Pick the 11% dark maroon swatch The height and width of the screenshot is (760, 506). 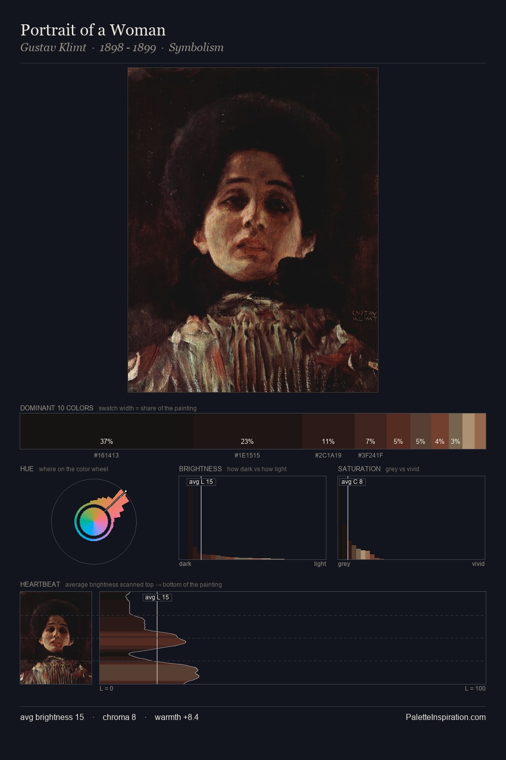click(328, 431)
